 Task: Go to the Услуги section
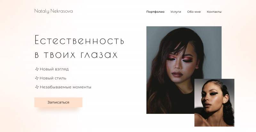pos(176,12)
